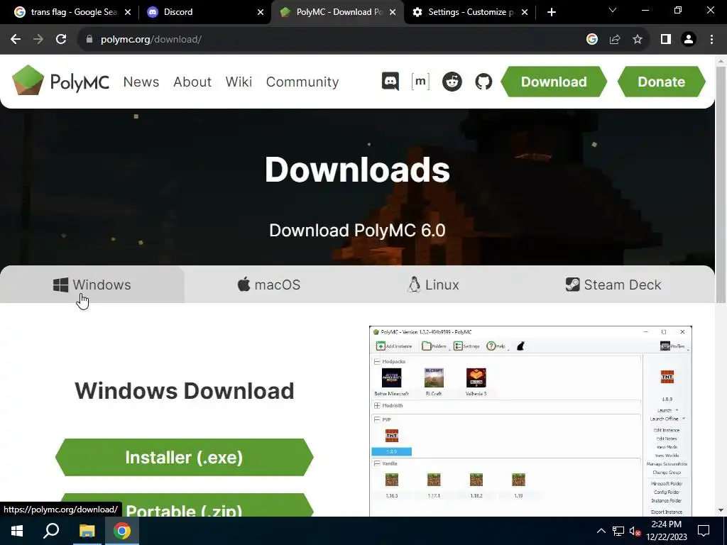Open tab search dropdown arrow
Image resolution: width=727 pixels, height=545 pixels.
click(613, 10)
